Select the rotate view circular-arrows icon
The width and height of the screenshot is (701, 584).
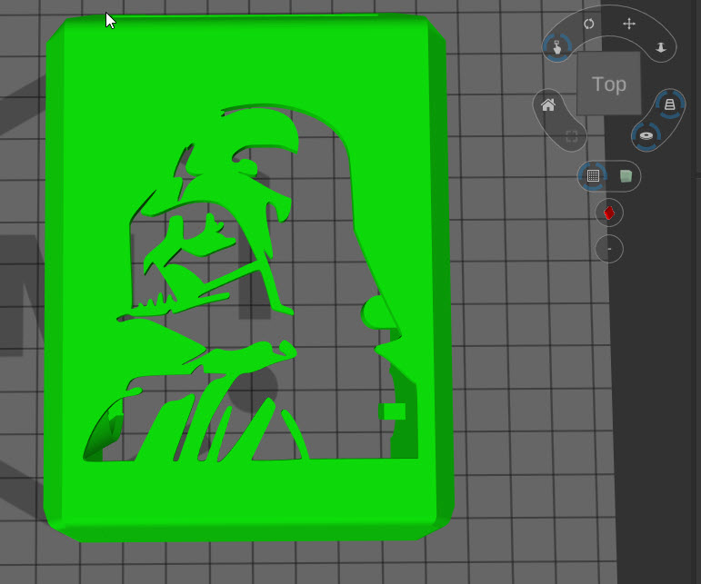(589, 24)
